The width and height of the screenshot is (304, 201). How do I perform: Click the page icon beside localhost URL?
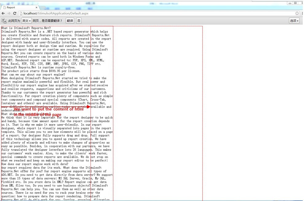(x=21, y=14)
